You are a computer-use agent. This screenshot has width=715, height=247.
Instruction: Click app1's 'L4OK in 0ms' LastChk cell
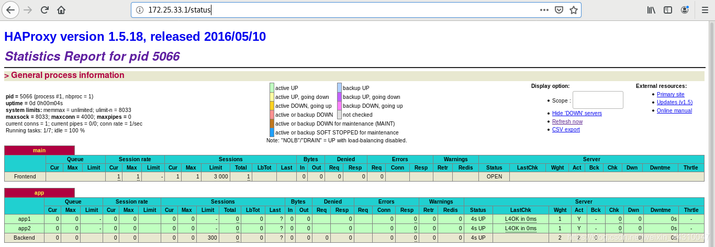pos(521,219)
